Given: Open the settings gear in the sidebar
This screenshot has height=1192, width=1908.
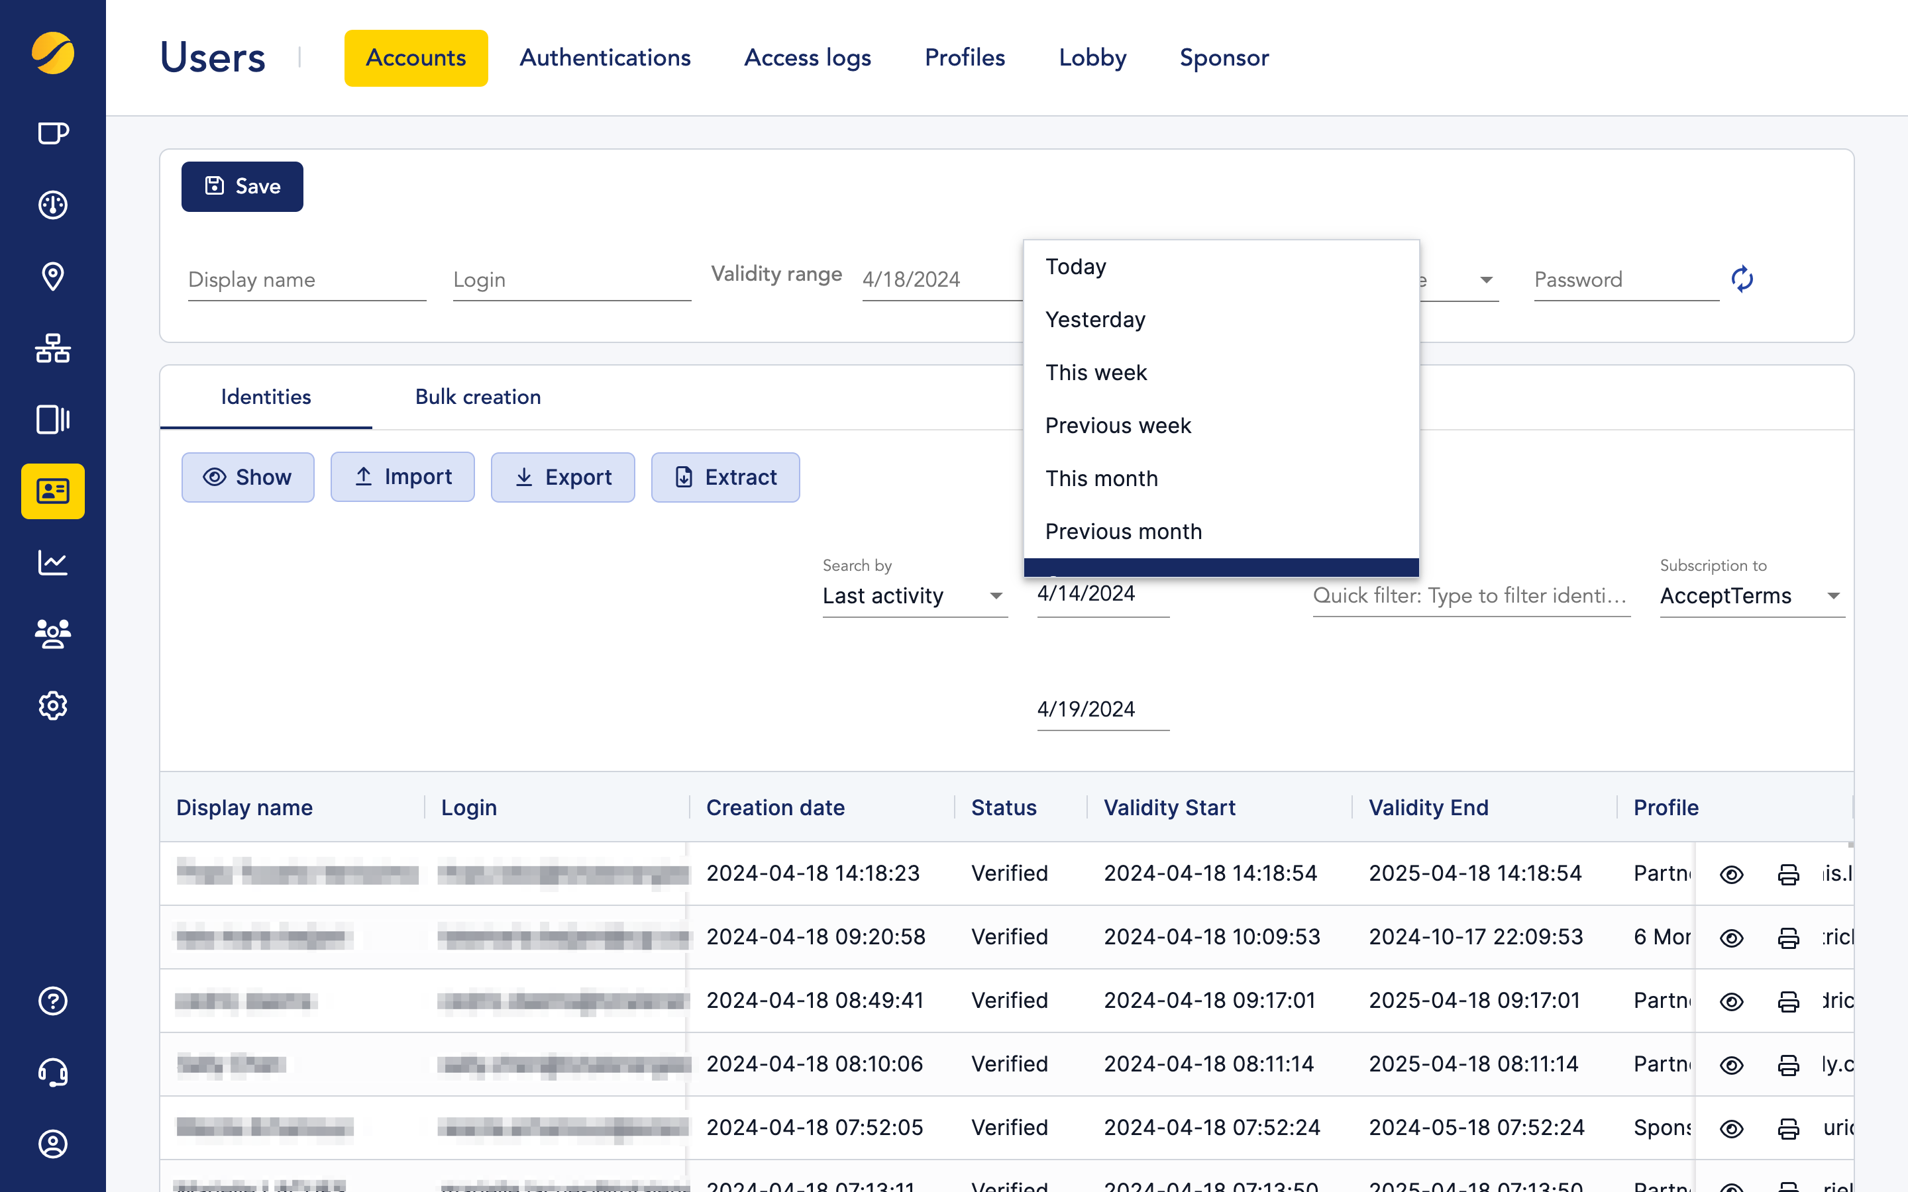Looking at the screenshot, I should [x=52, y=705].
